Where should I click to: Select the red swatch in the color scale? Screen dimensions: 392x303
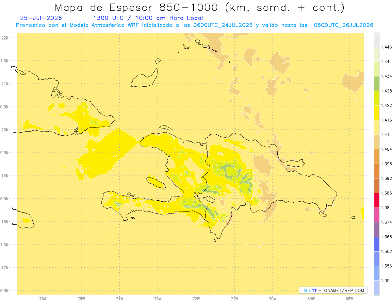377,200
